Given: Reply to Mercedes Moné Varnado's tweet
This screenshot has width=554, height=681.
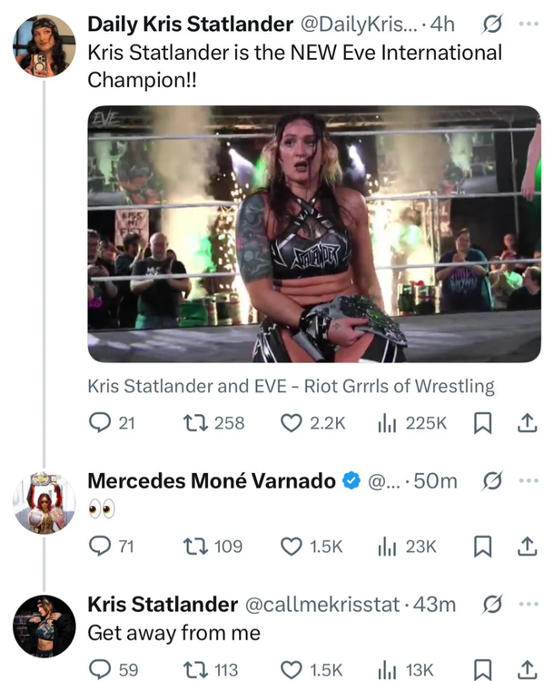Looking at the screenshot, I should [x=99, y=546].
